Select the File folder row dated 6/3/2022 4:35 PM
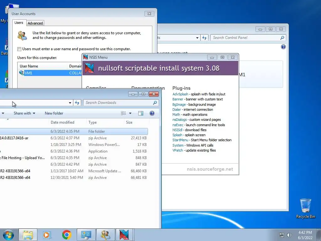Screen dimensions: 321x241 74,131
